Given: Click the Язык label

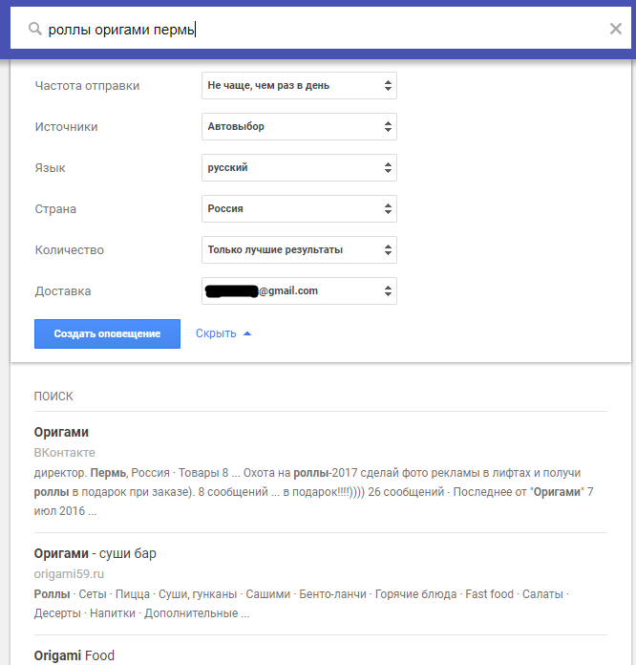Looking at the screenshot, I should (x=50, y=168).
